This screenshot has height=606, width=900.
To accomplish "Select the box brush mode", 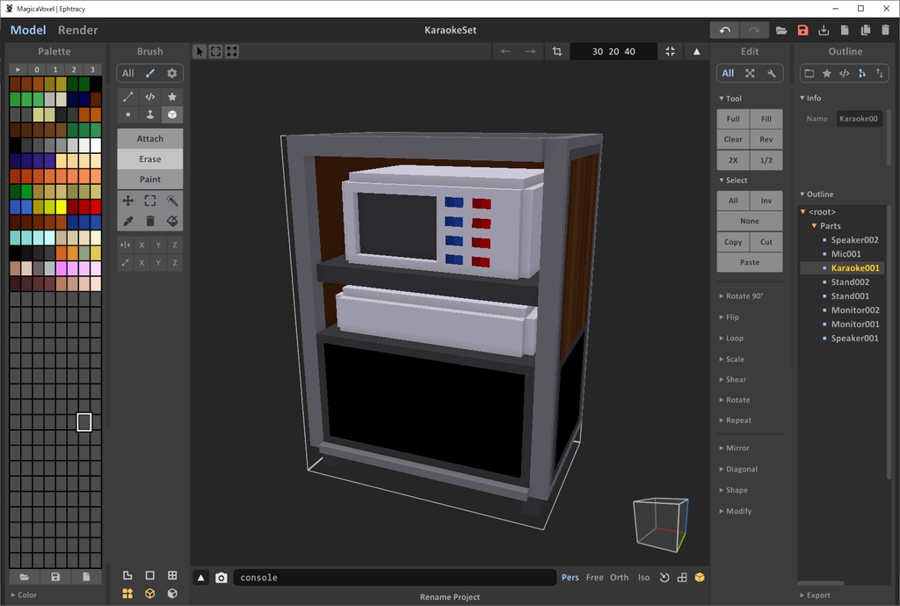I will click(x=171, y=114).
